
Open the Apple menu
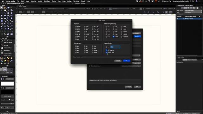pos(3,1)
